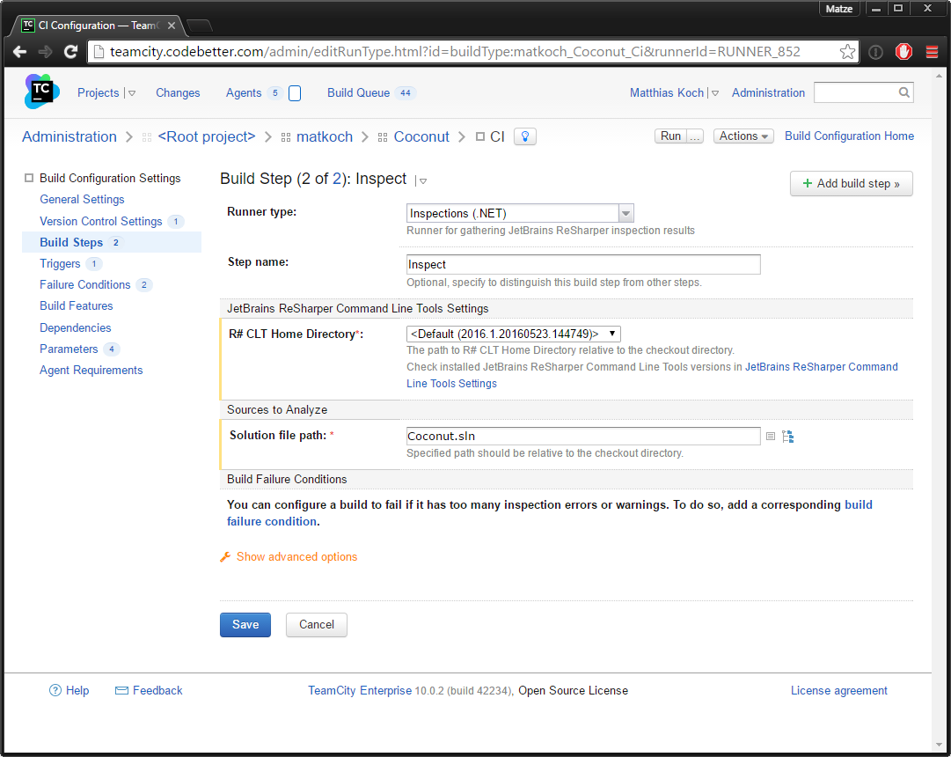951x757 pixels.
Task: Open Failure Conditions in sidebar
Action: tap(85, 284)
